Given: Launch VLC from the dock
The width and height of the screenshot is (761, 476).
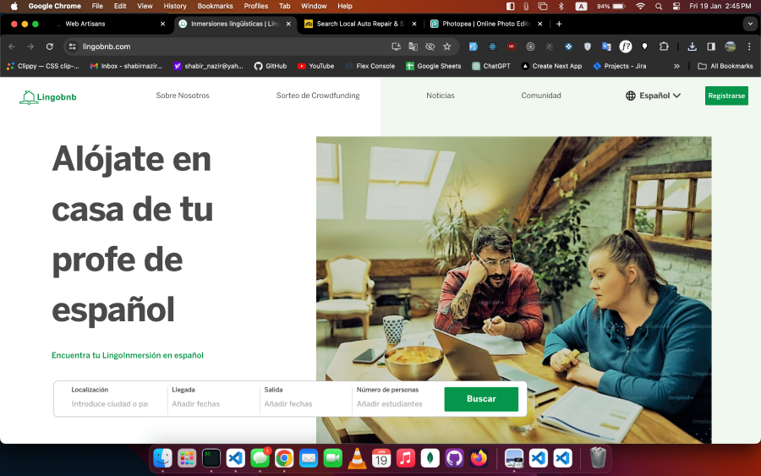Looking at the screenshot, I should click(357, 458).
